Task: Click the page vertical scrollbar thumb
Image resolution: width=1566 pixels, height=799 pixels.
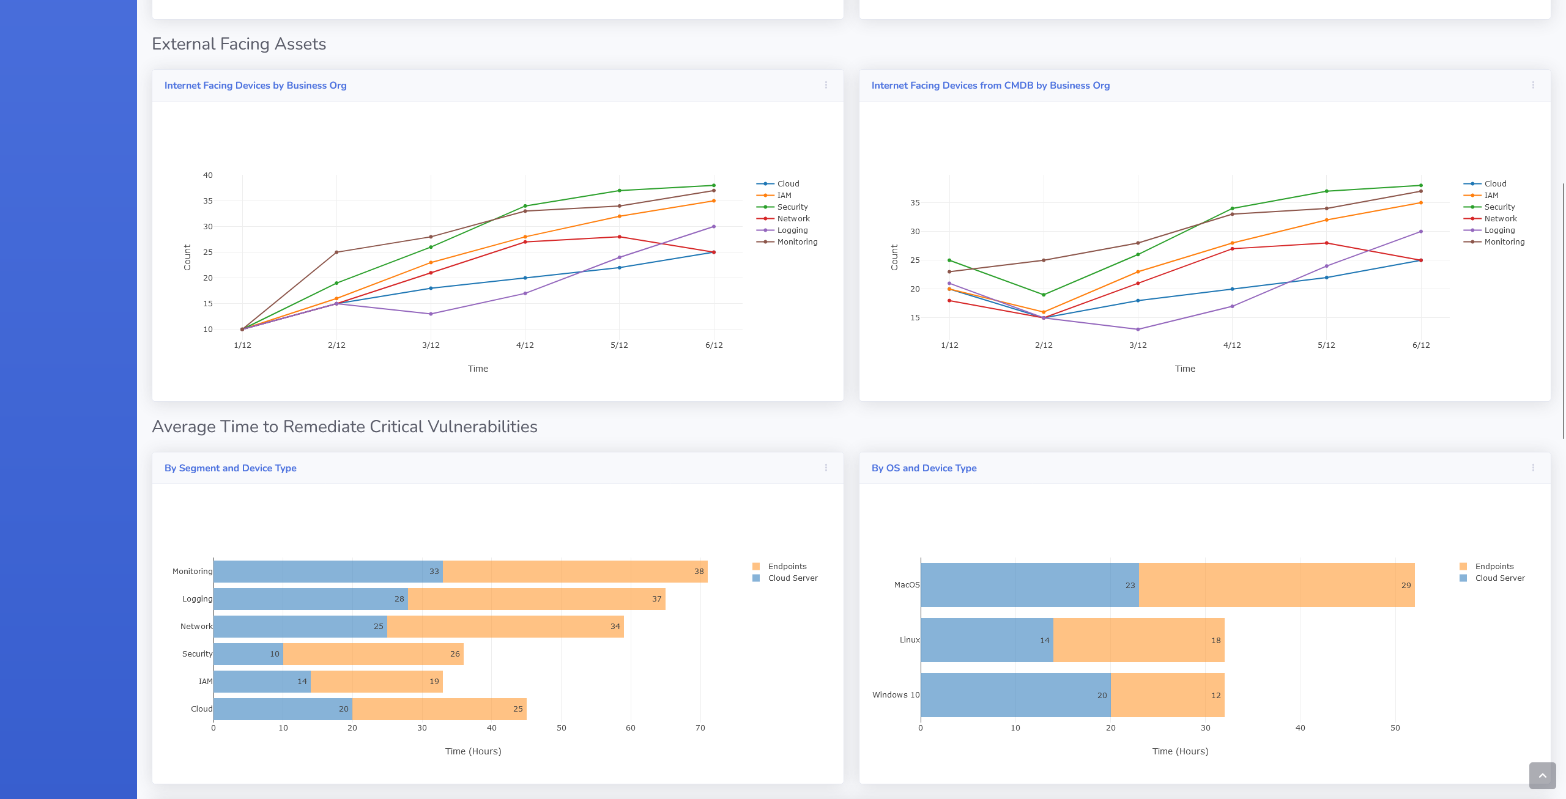Action: coord(1563,311)
